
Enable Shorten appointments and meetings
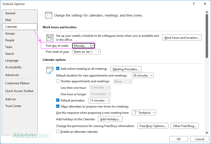[58, 81]
